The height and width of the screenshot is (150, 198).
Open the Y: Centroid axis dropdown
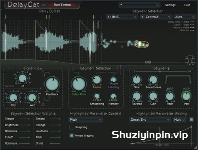coord(156,17)
